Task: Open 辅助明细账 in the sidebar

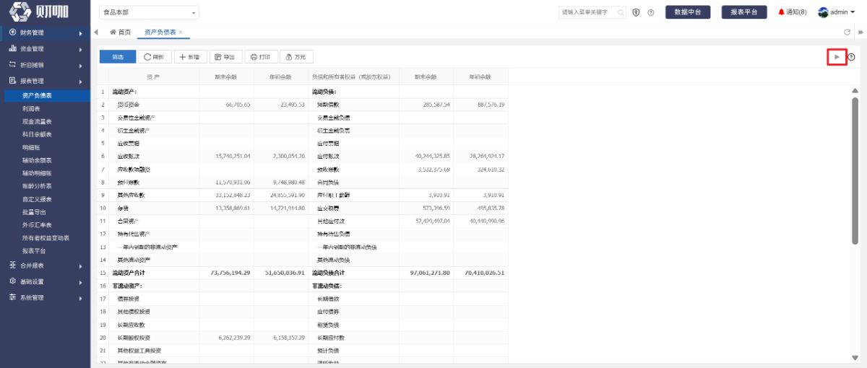Action: (36, 173)
